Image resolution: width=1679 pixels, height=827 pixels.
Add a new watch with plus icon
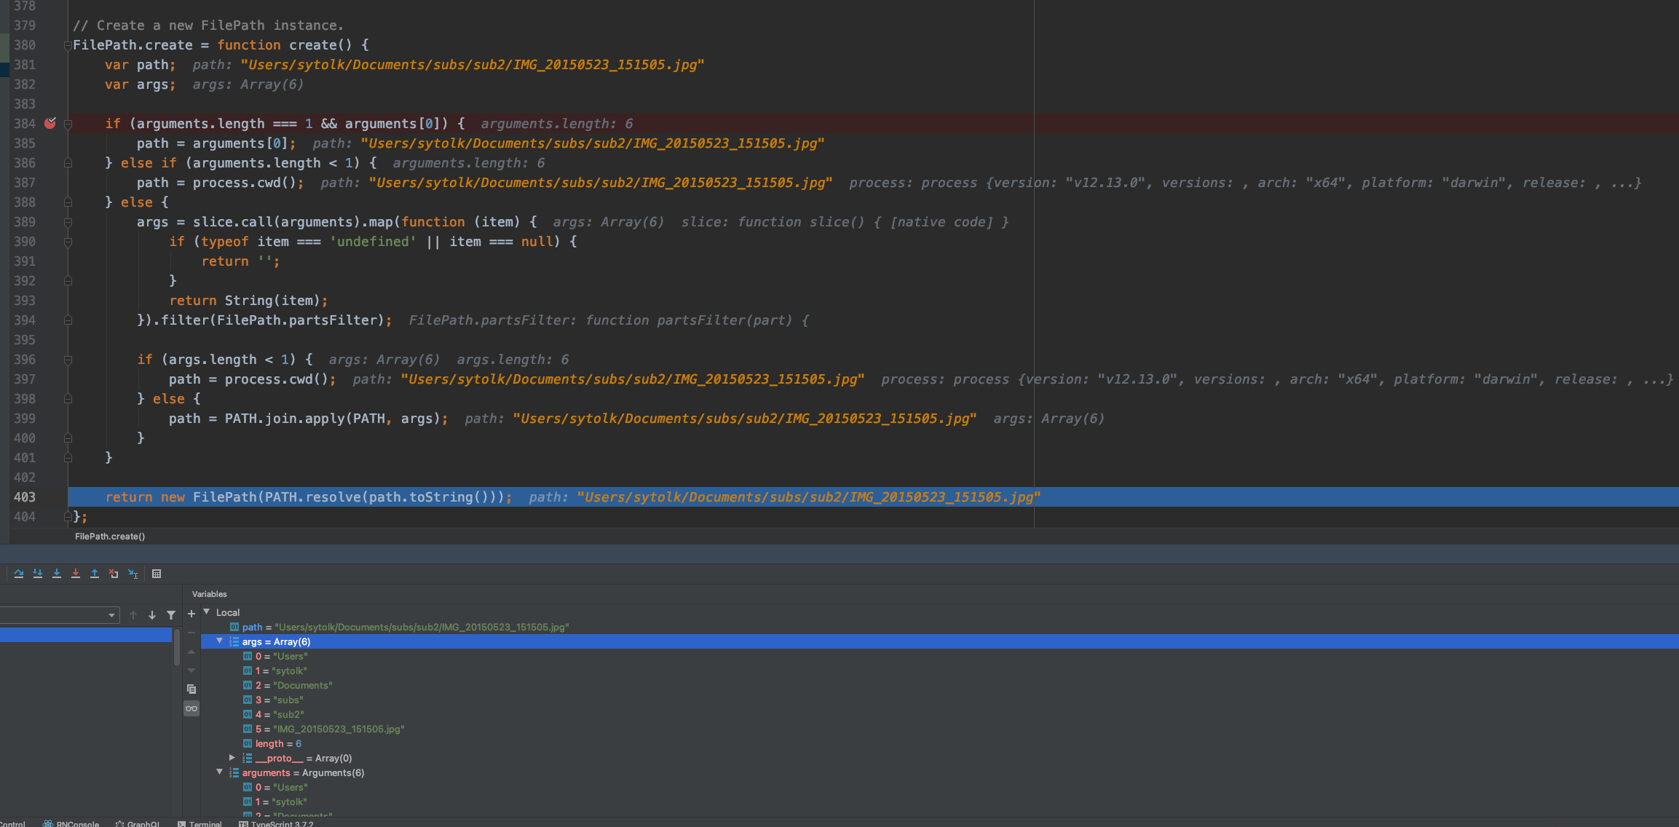point(191,614)
